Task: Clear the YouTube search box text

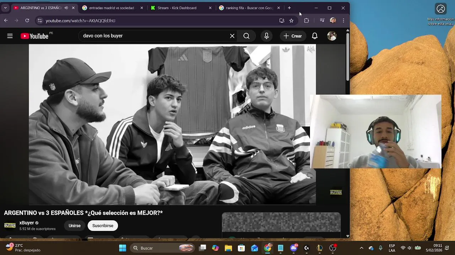Action: point(232,36)
